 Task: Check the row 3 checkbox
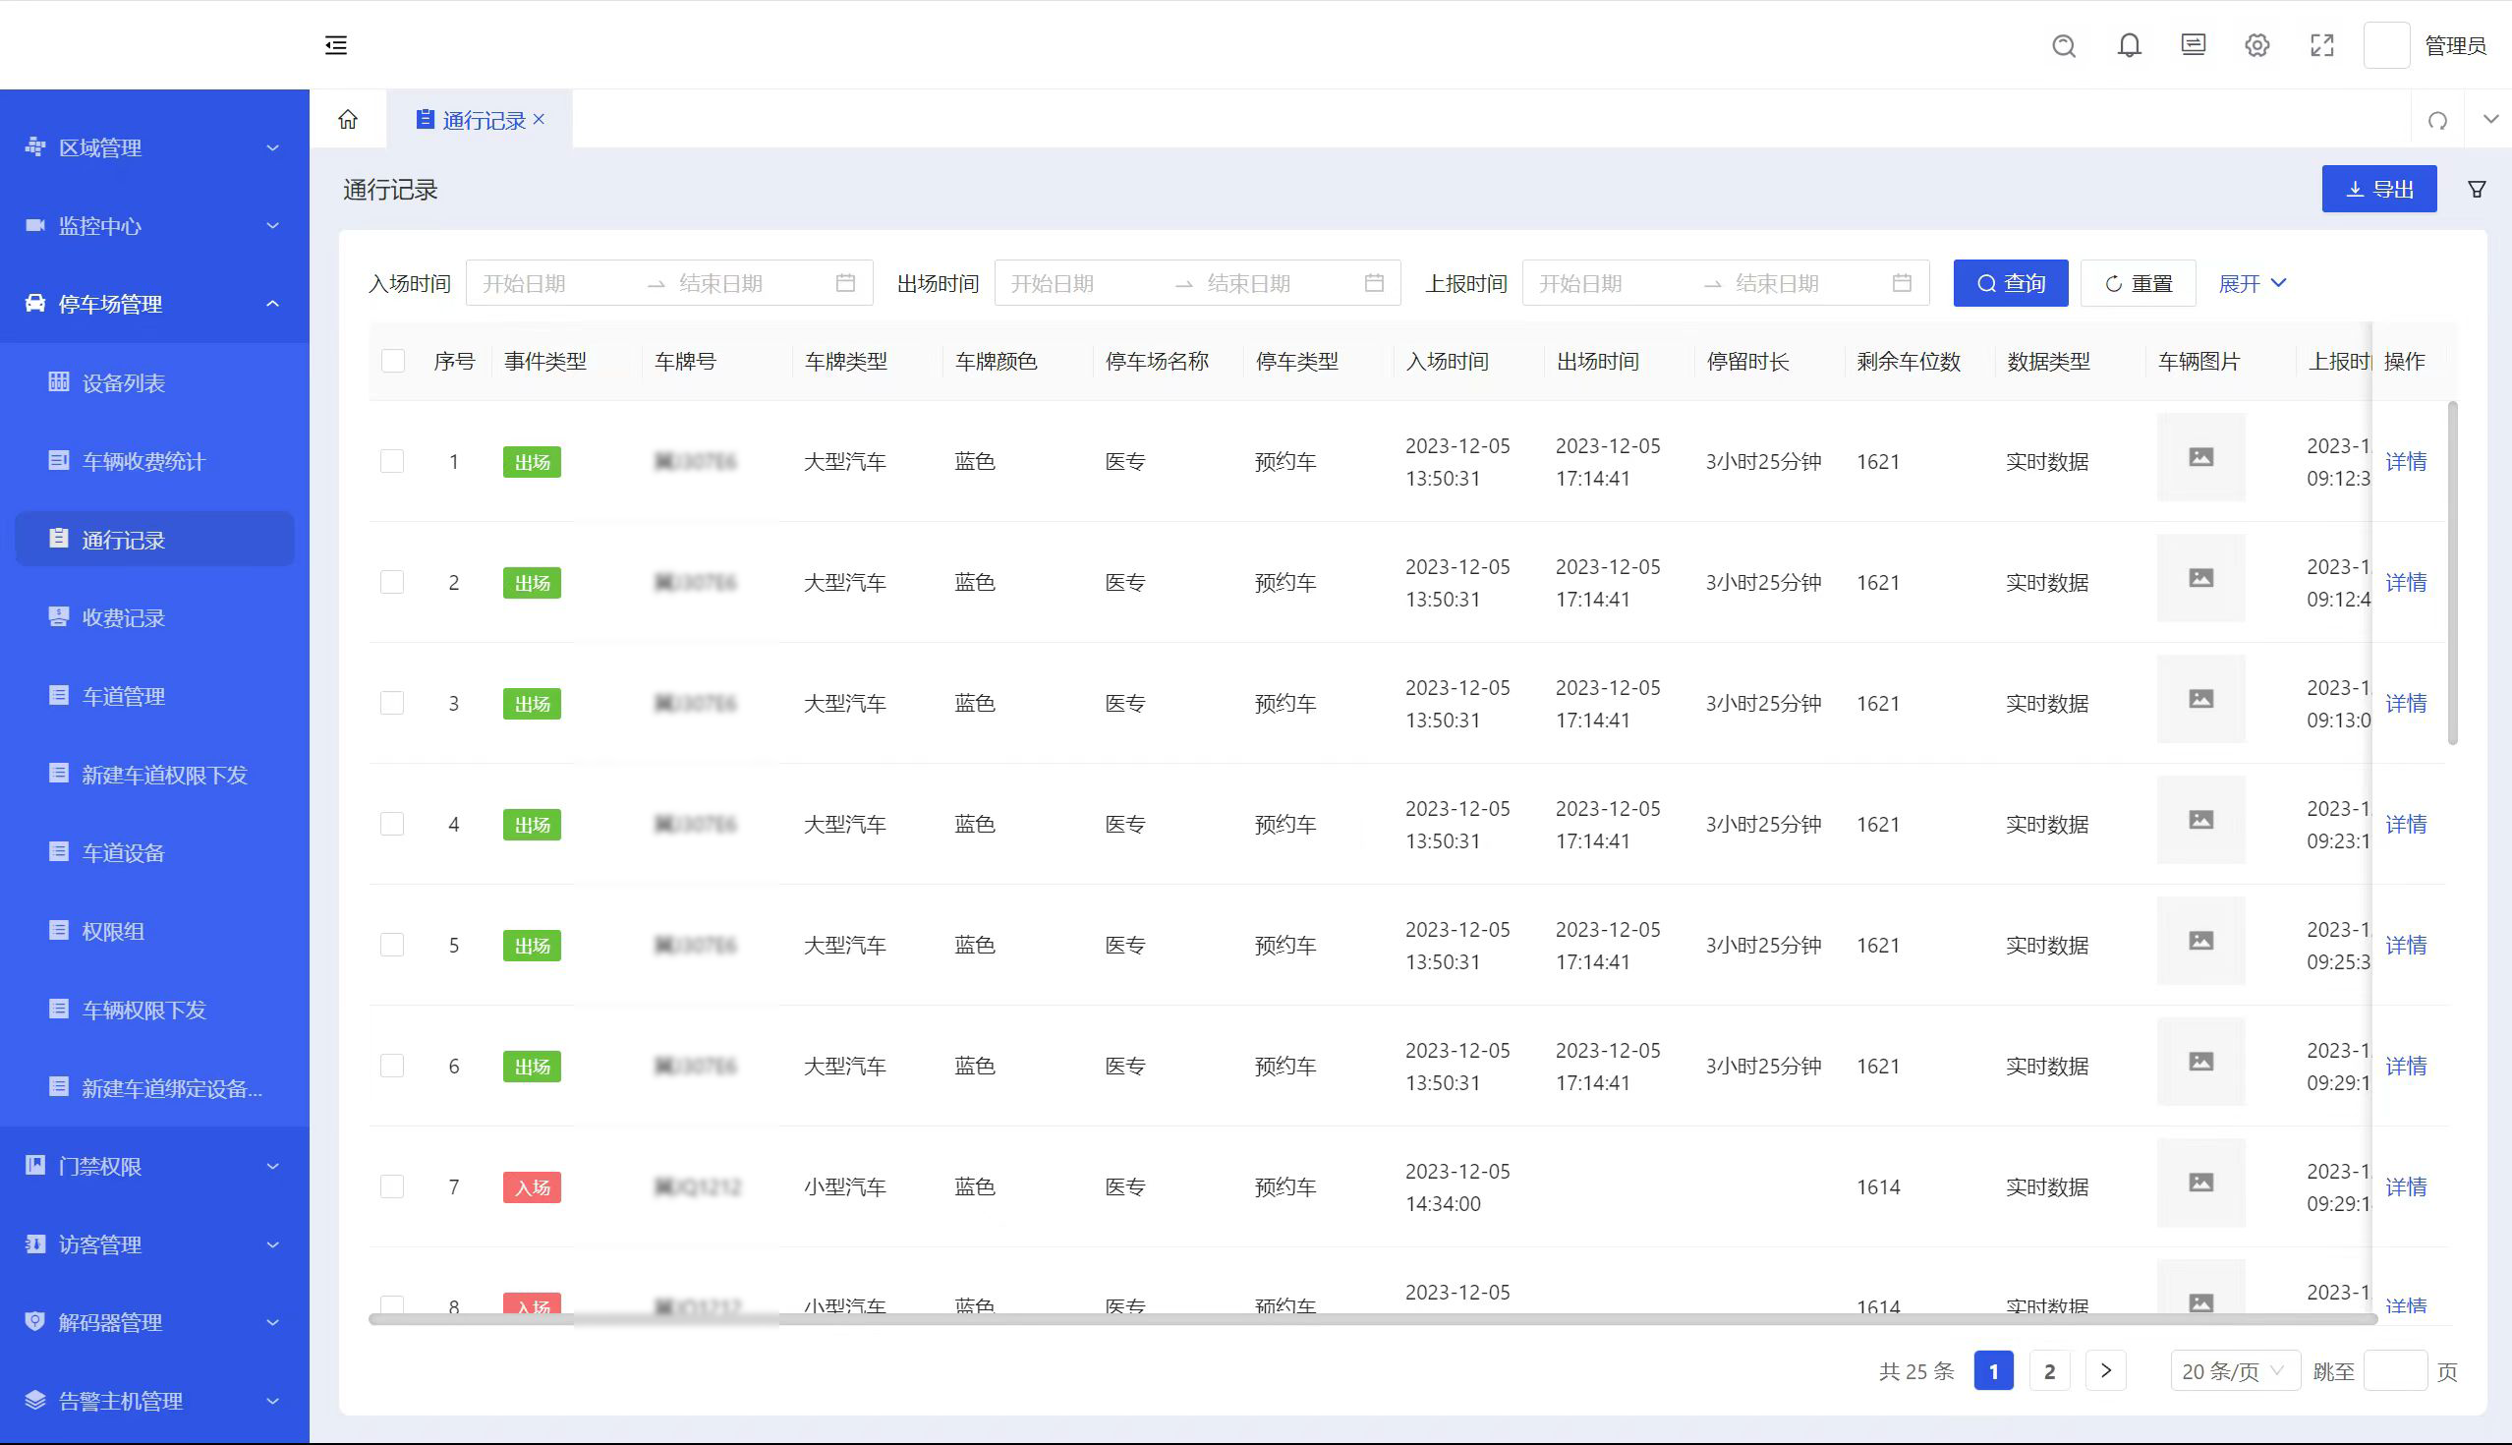392,703
